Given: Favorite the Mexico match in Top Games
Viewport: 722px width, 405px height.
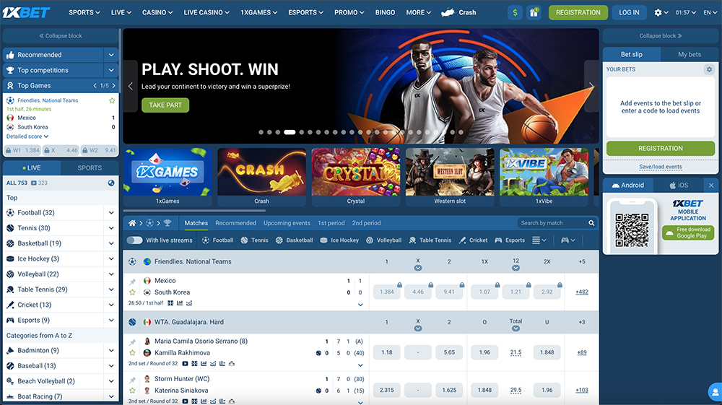Looking at the screenshot, I should [x=112, y=100].
